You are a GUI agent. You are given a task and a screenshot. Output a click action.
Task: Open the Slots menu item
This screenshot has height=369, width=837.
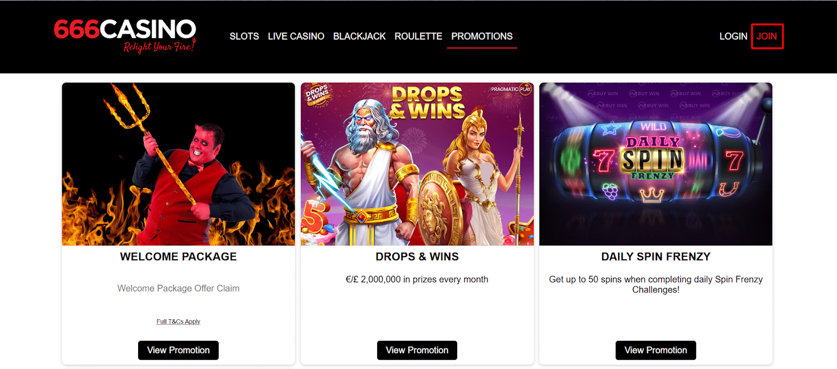pos(244,36)
